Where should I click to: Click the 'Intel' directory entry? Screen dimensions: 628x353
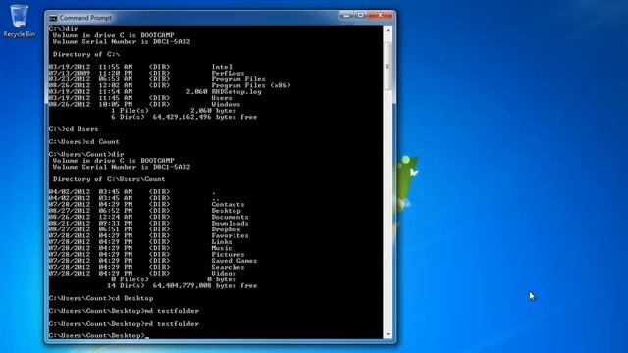[x=222, y=67]
